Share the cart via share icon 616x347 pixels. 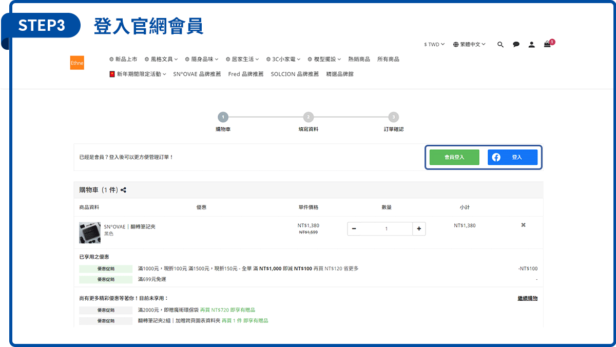pos(124,190)
